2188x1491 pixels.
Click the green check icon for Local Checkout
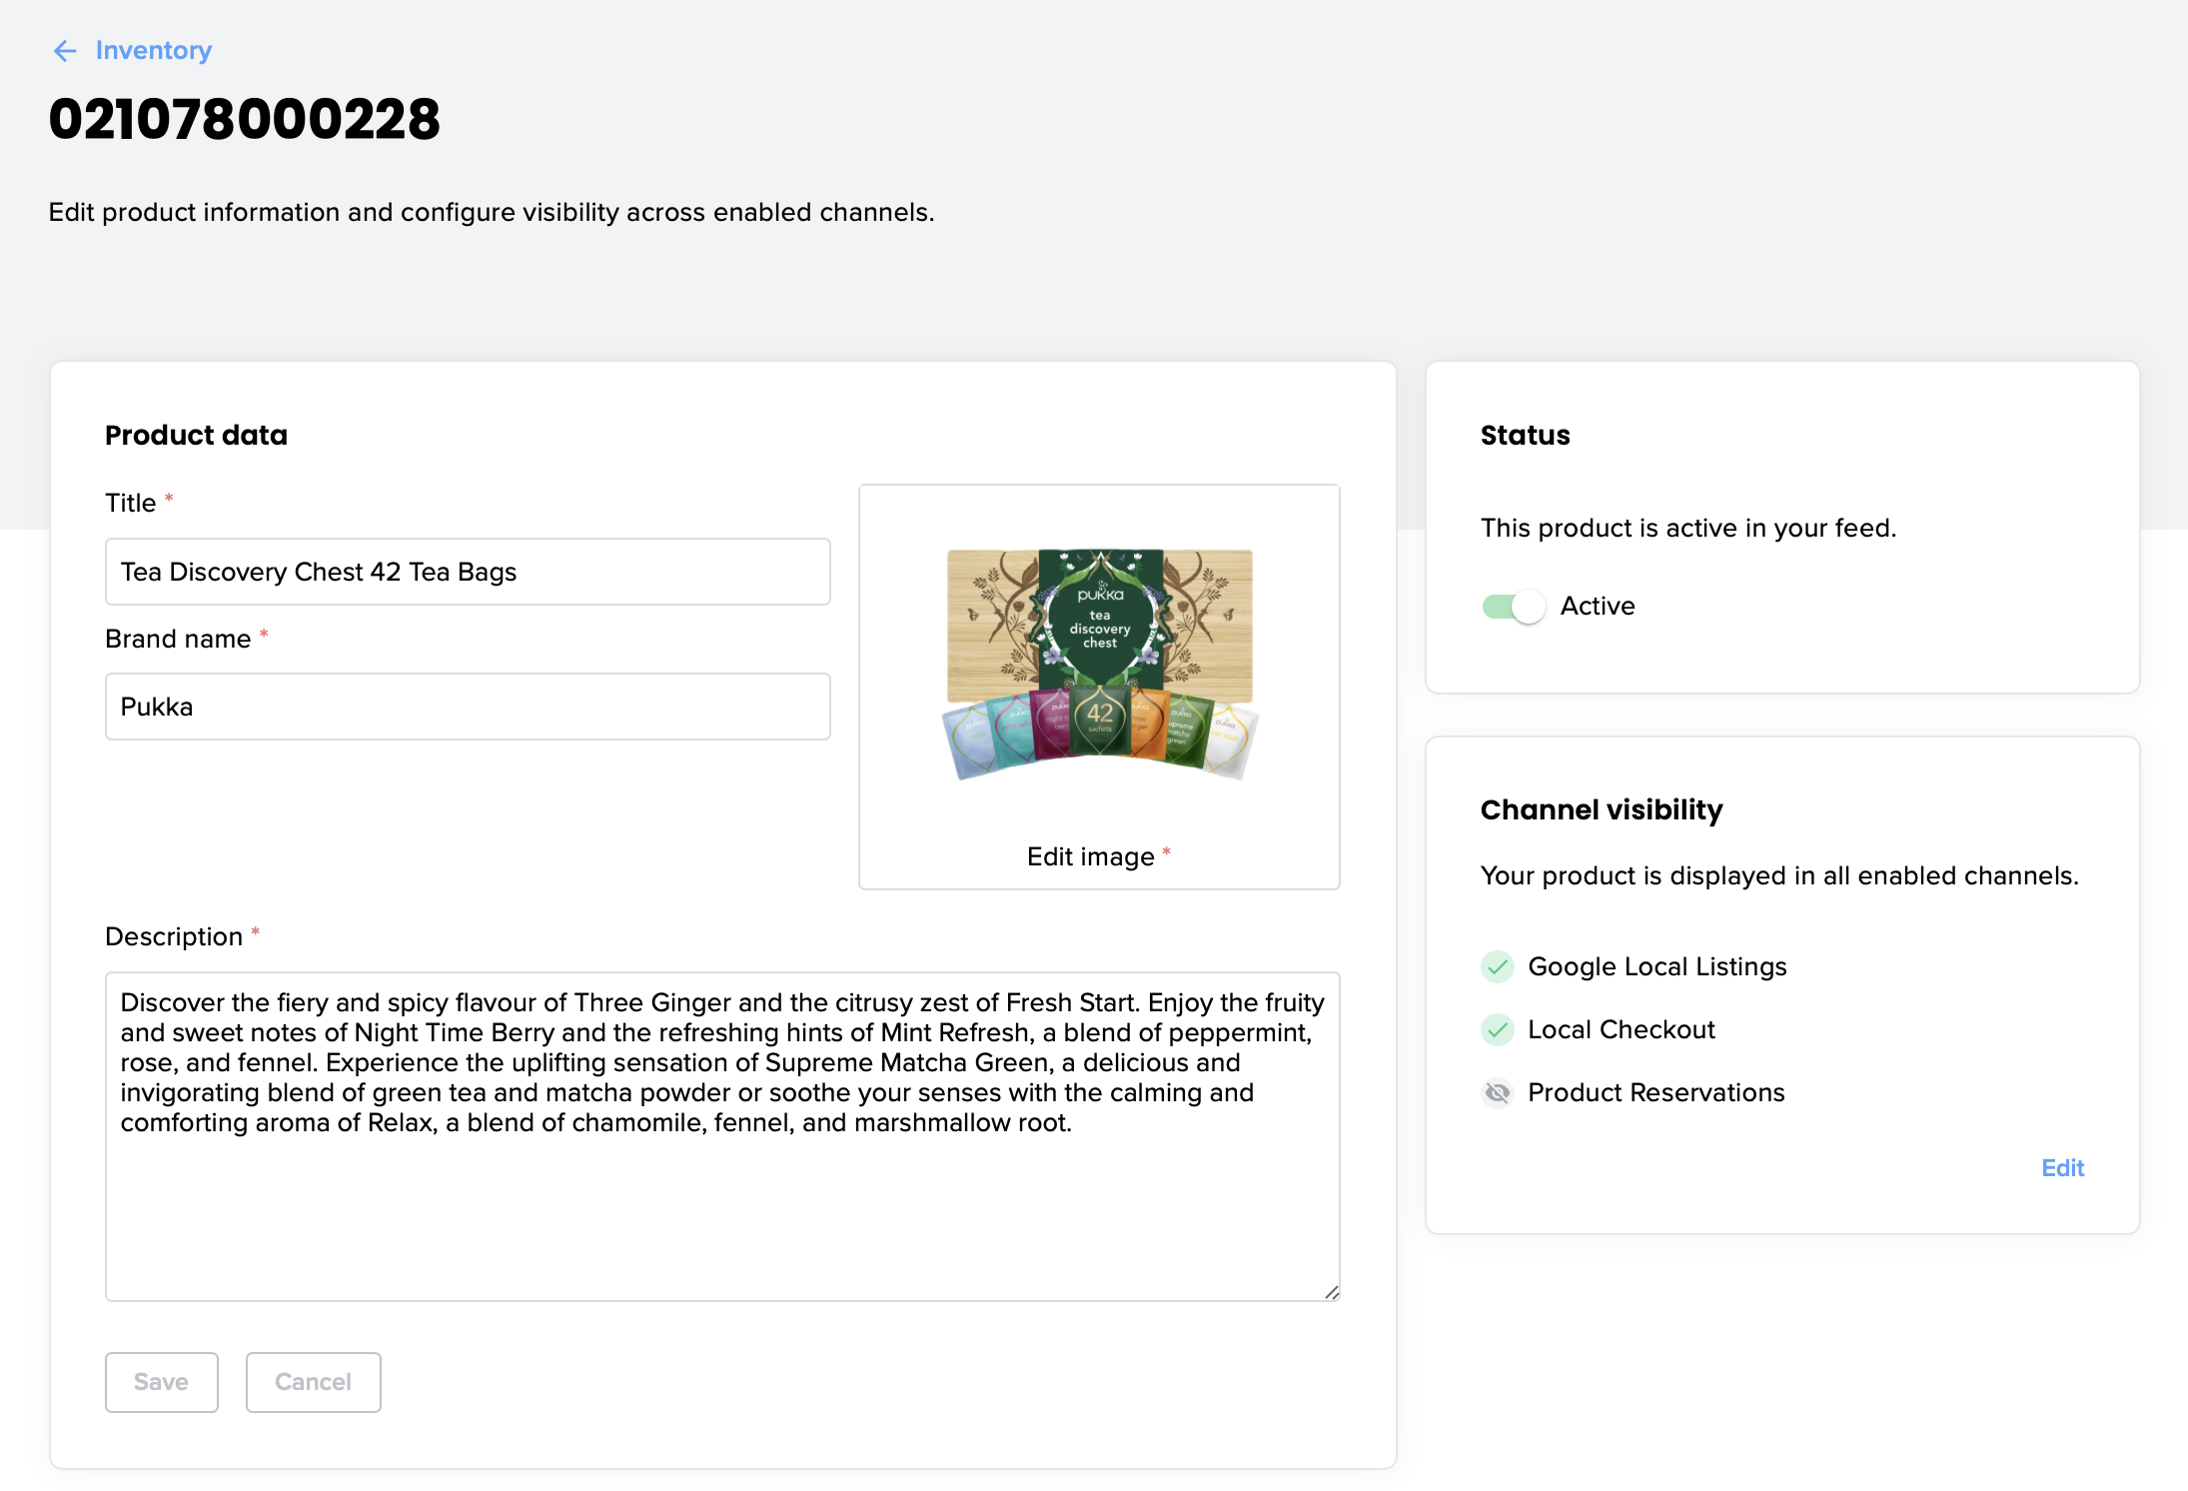coord(1497,1030)
